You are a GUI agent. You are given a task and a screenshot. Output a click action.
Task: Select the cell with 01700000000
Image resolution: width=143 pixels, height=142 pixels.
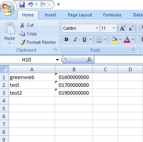tap(74, 85)
